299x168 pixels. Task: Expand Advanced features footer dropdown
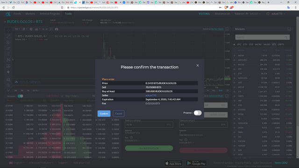coord(41,163)
